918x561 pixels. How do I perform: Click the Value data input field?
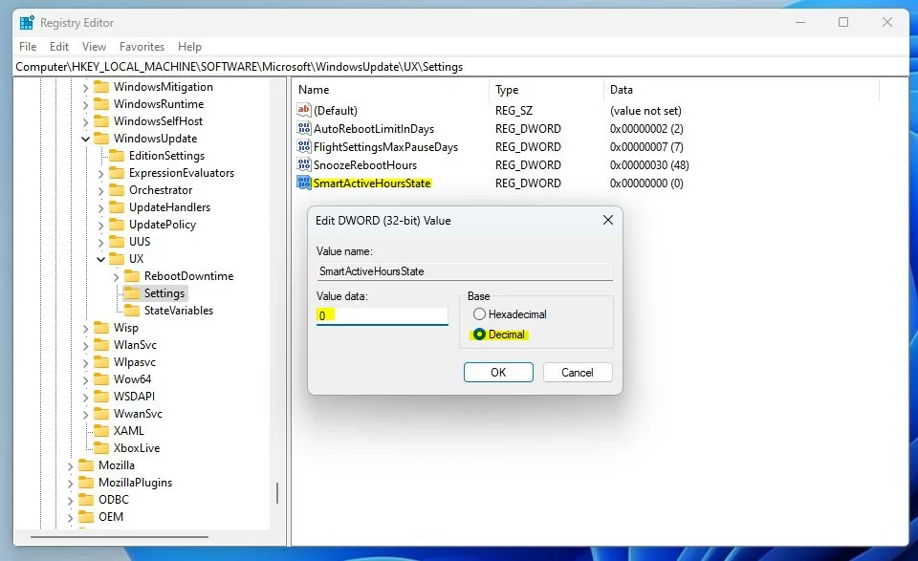coord(382,315)
